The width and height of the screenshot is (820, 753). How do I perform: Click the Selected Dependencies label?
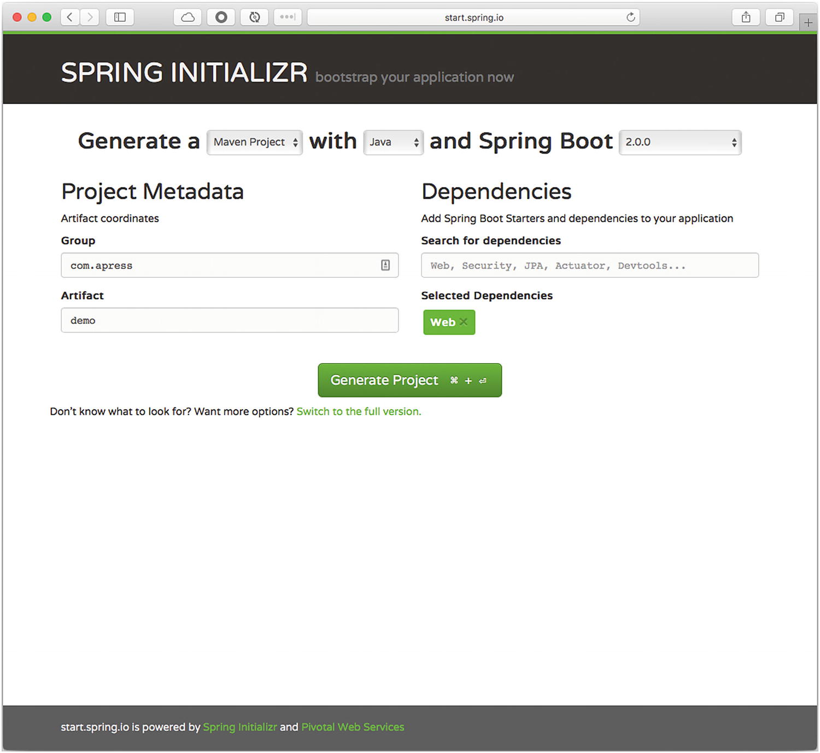click(x=487, y=295)
